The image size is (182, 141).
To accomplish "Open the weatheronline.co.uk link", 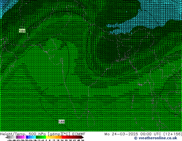I will click(x=156, y=138).
